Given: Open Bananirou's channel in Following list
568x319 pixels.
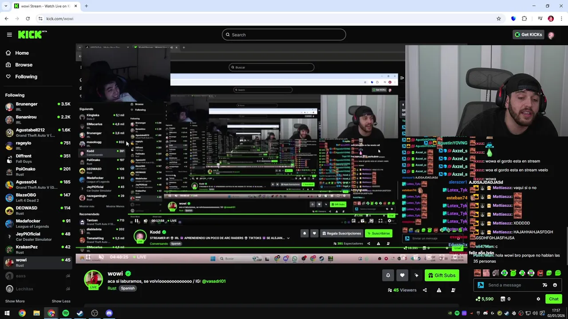Looking at the screenshot, I should click(x=38, y=119).
